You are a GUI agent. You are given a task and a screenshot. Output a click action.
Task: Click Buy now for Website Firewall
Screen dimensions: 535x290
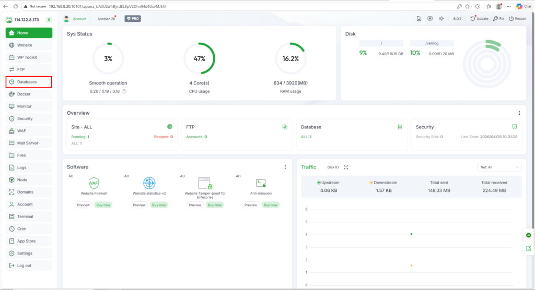point(103,205)
